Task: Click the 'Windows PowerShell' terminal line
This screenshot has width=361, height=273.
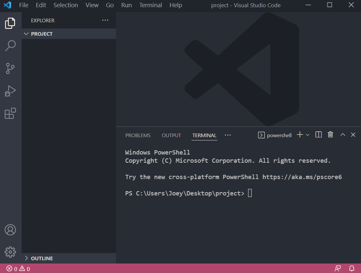Action: 157,152
